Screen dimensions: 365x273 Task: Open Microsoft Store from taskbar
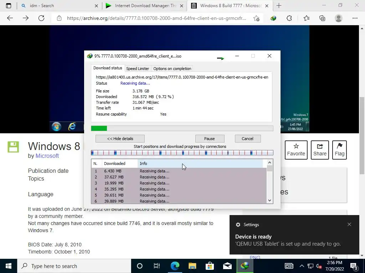210,266
